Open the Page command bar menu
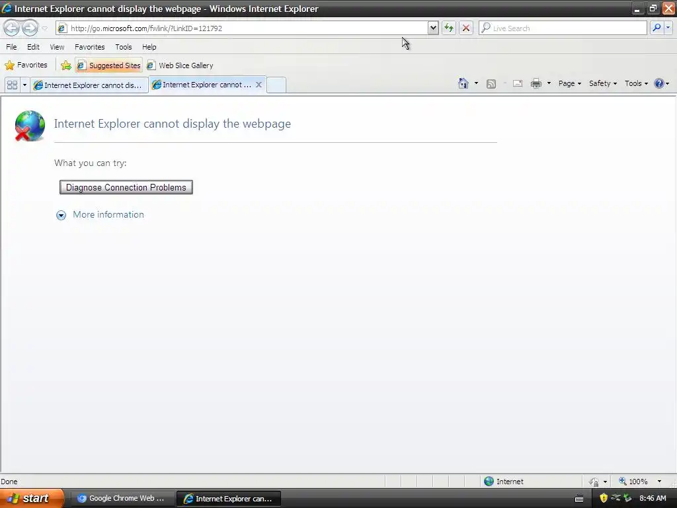Viewport: 677px width, 508px height. [x=569, y=83]
